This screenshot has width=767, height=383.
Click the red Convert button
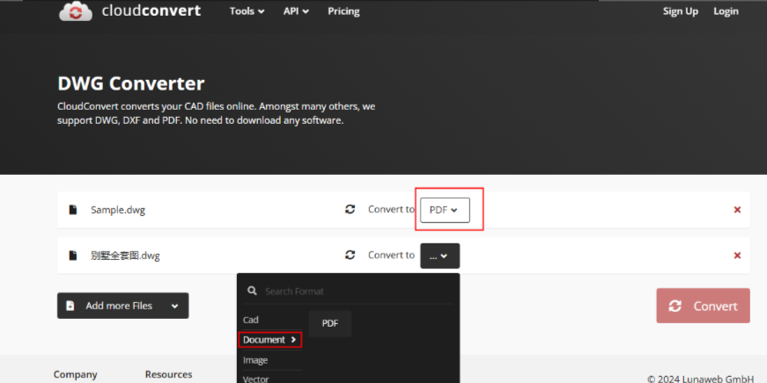[703, 306]
